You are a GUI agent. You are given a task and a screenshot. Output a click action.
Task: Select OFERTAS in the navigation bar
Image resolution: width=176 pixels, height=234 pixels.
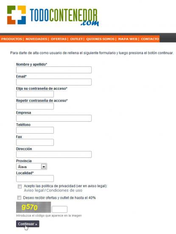click(x=59, y=39)
